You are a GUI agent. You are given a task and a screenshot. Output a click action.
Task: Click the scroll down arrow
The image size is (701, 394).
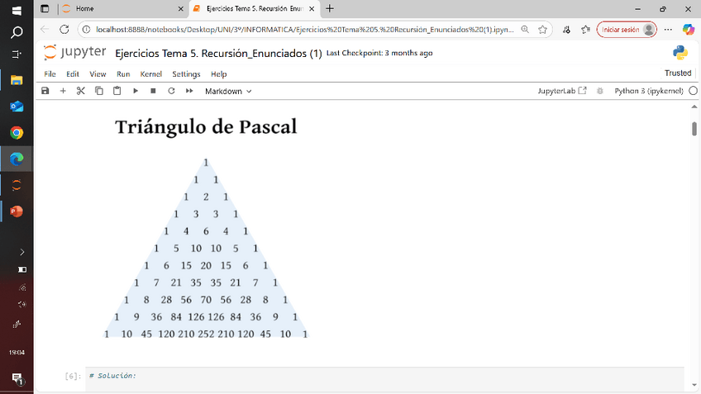point(694,385)
